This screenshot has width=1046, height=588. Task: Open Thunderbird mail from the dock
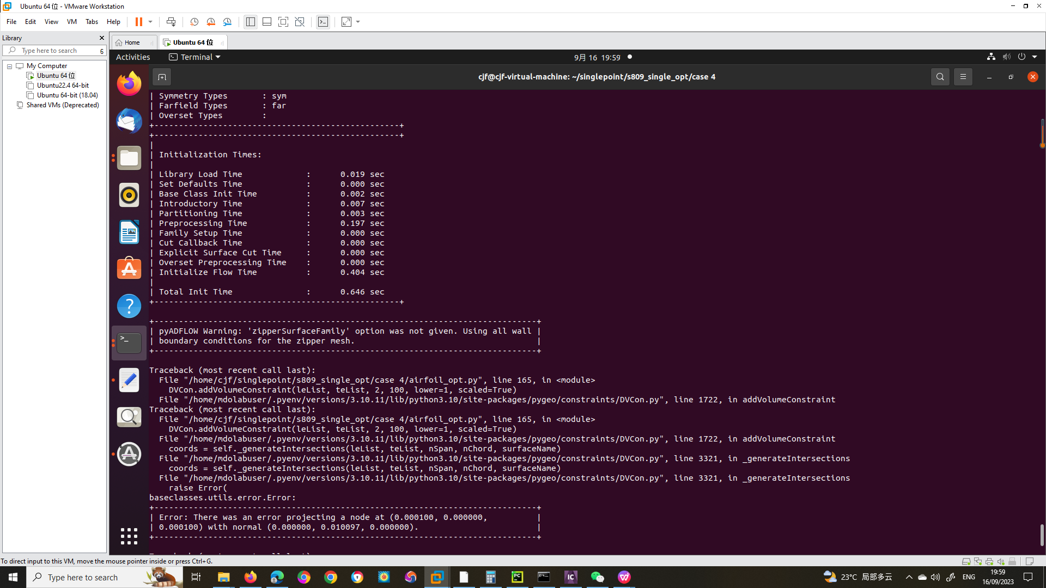[129, 121]
